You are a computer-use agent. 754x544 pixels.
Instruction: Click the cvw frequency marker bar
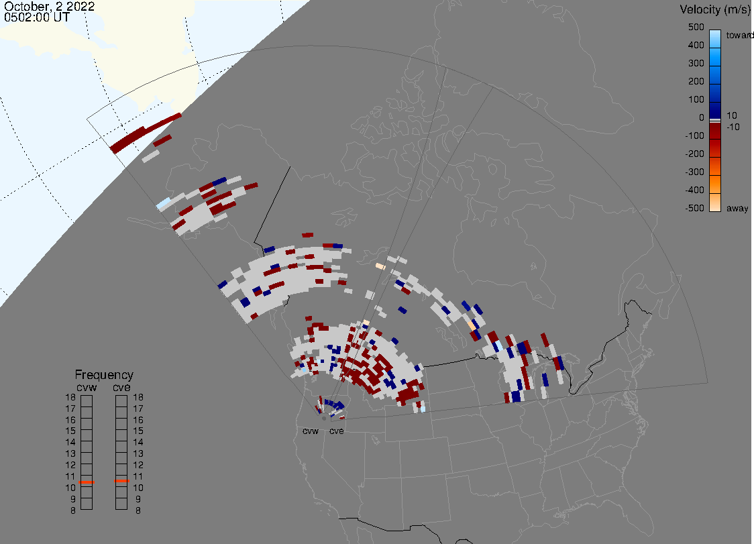point(87,482)
